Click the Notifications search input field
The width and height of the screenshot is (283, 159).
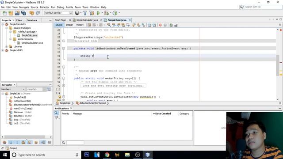point(75,143)
